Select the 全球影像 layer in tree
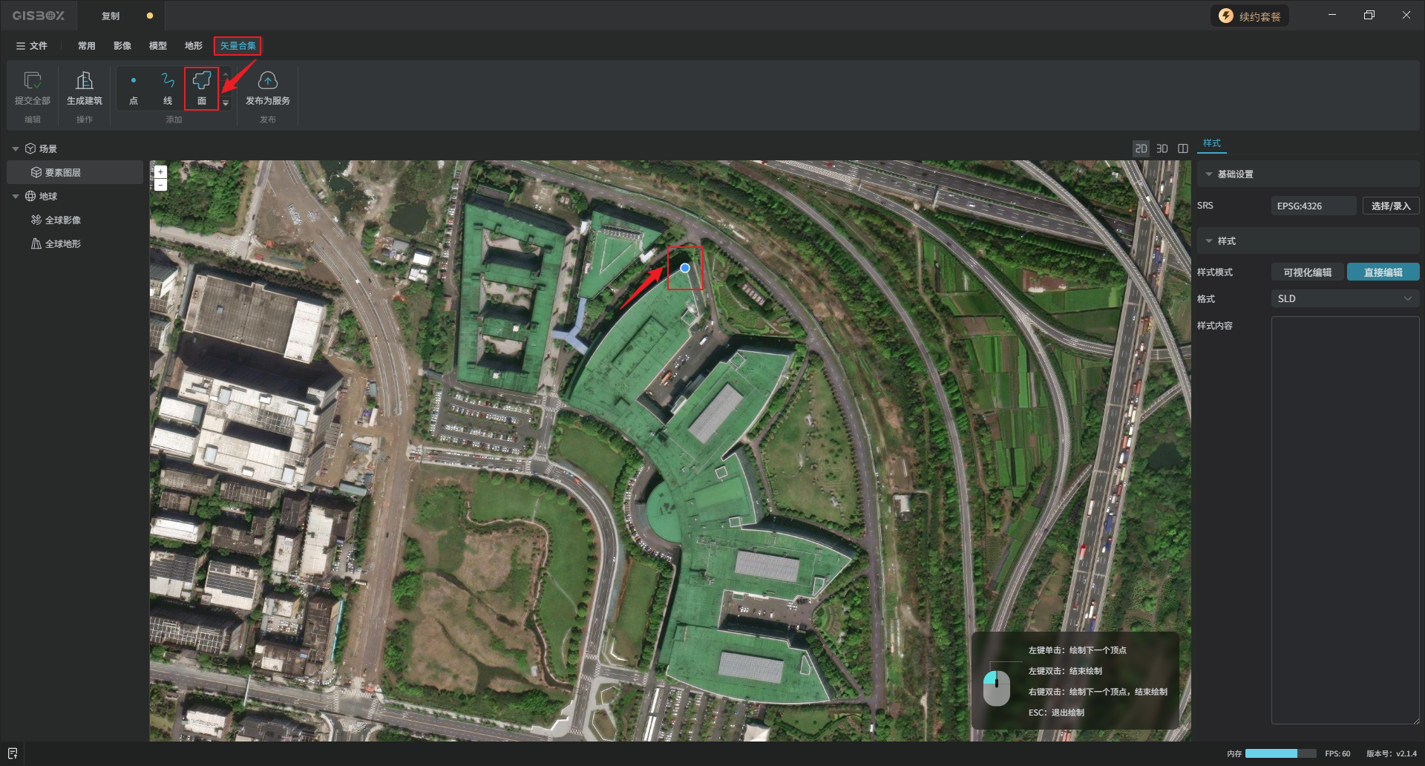The width and height of the screenshot is (1425, 766). (63, 220)
